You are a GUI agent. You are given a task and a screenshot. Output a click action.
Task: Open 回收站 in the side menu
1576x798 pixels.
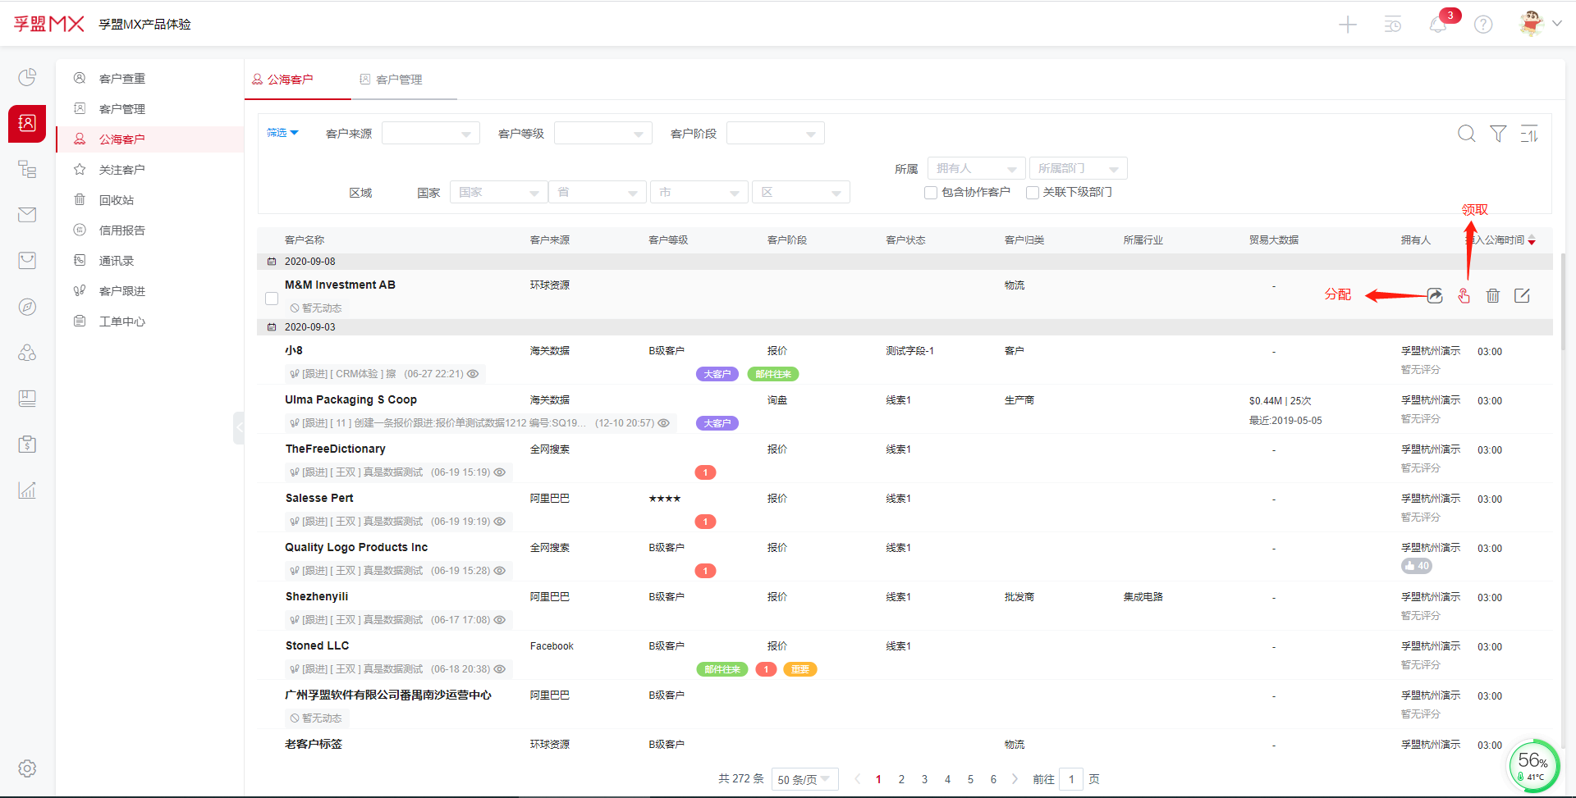117,200
